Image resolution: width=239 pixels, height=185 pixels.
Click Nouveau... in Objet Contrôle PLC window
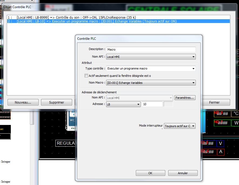pos(23,102)
